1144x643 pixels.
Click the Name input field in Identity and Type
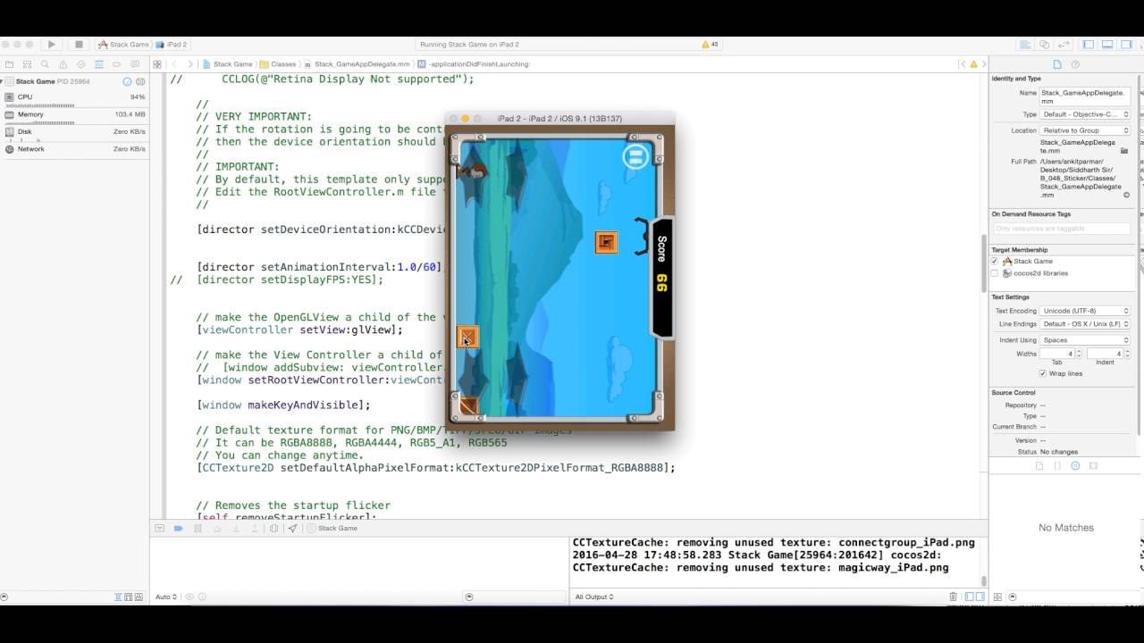pyautogui.click(x=1085, y=96)
